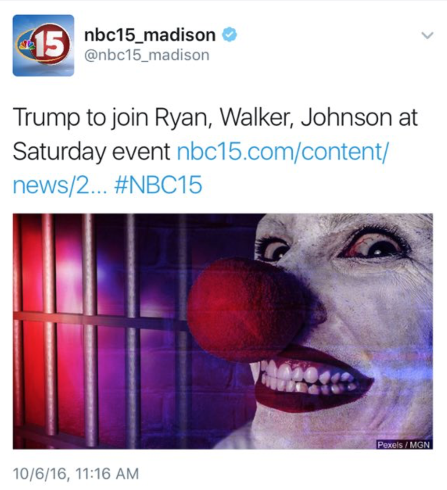Open the attached clown image
This screenshot has height=490, width=447.
tap(223, 331)
